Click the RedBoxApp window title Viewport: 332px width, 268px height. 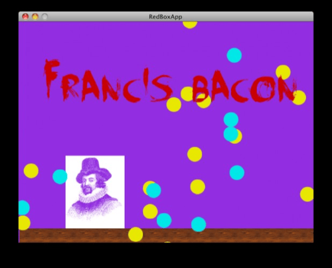click(x=165, y=17)
